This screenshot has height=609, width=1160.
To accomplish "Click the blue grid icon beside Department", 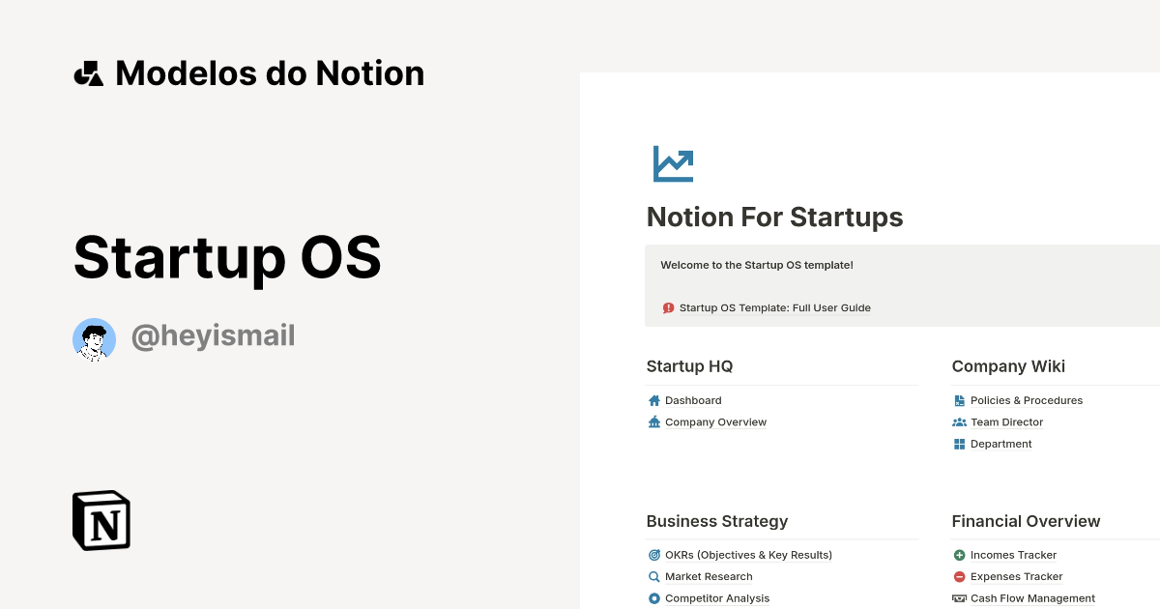I will [960, 444].
